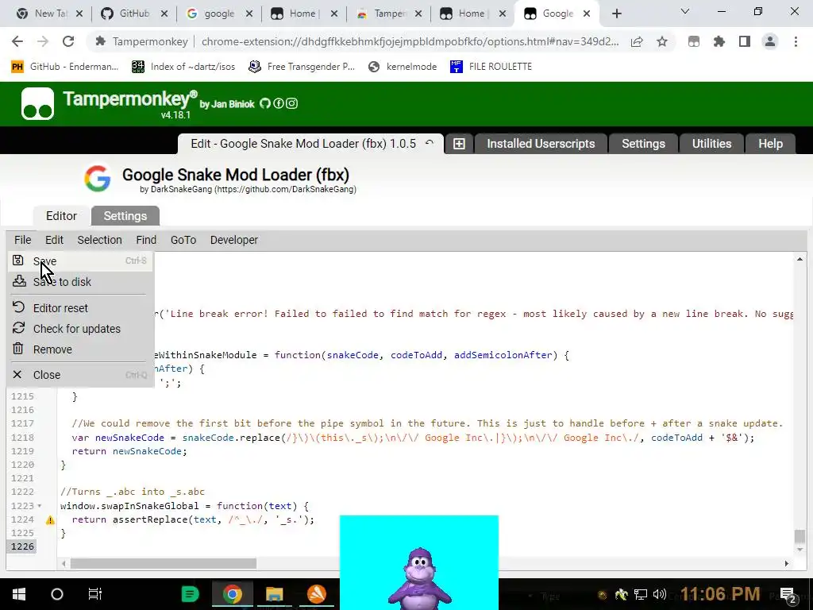Open FILE ROULETTE bookmark
This screenshot has height=610, width=813.
491,67
